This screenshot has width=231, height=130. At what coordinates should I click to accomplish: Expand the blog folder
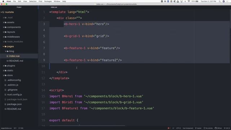(x=5, y=51)
